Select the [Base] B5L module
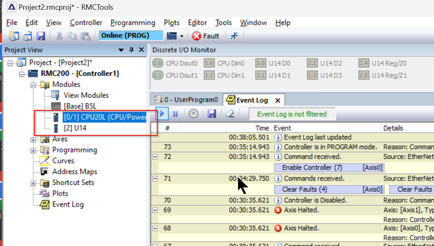Screen dimensions: 434x246 (x=80, y=106)
